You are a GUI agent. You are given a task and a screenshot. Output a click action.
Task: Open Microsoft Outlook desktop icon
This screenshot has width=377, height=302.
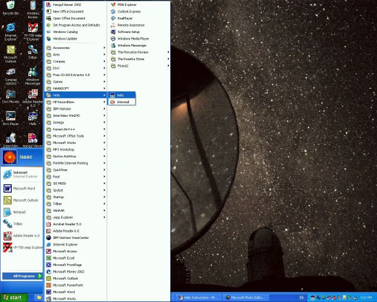click(x=11, y=54)
